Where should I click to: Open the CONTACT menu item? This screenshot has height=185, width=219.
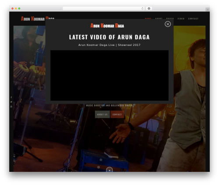[x=193, y=19]
